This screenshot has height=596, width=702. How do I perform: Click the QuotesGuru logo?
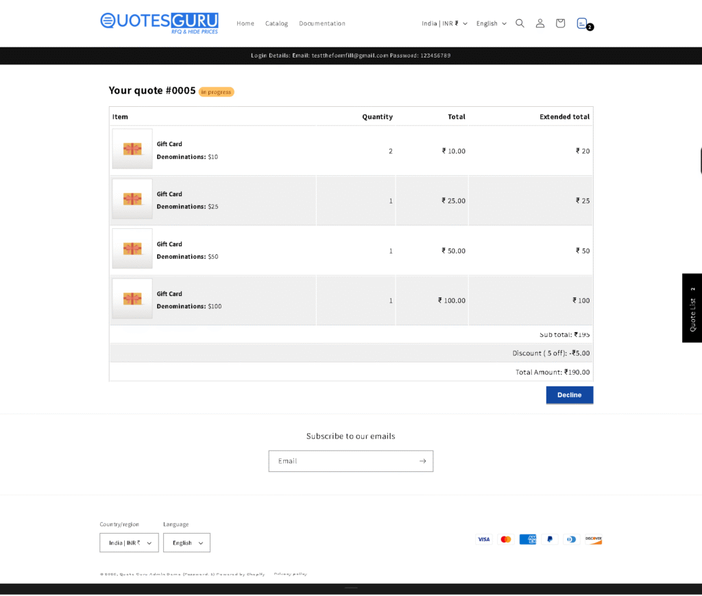click(x=159, y=23)
